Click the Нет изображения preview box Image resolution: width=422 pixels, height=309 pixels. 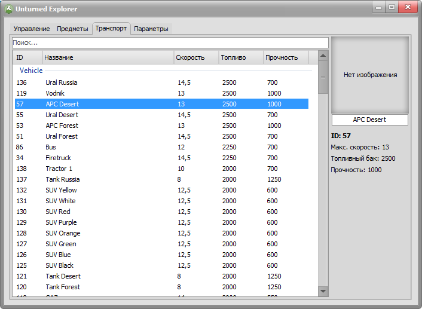pyautogui.click(x=370, y=75)
